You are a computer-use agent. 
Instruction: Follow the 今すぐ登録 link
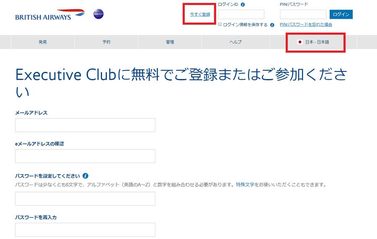(x=200, y=15)
